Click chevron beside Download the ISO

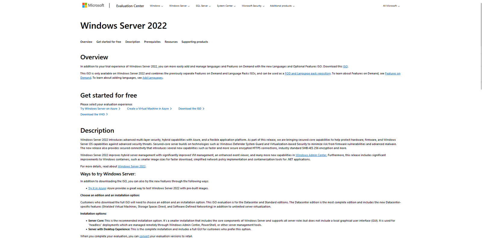pos(203,109)
